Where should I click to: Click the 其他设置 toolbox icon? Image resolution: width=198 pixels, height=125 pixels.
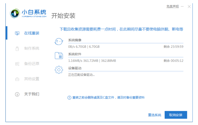(17, 79)
